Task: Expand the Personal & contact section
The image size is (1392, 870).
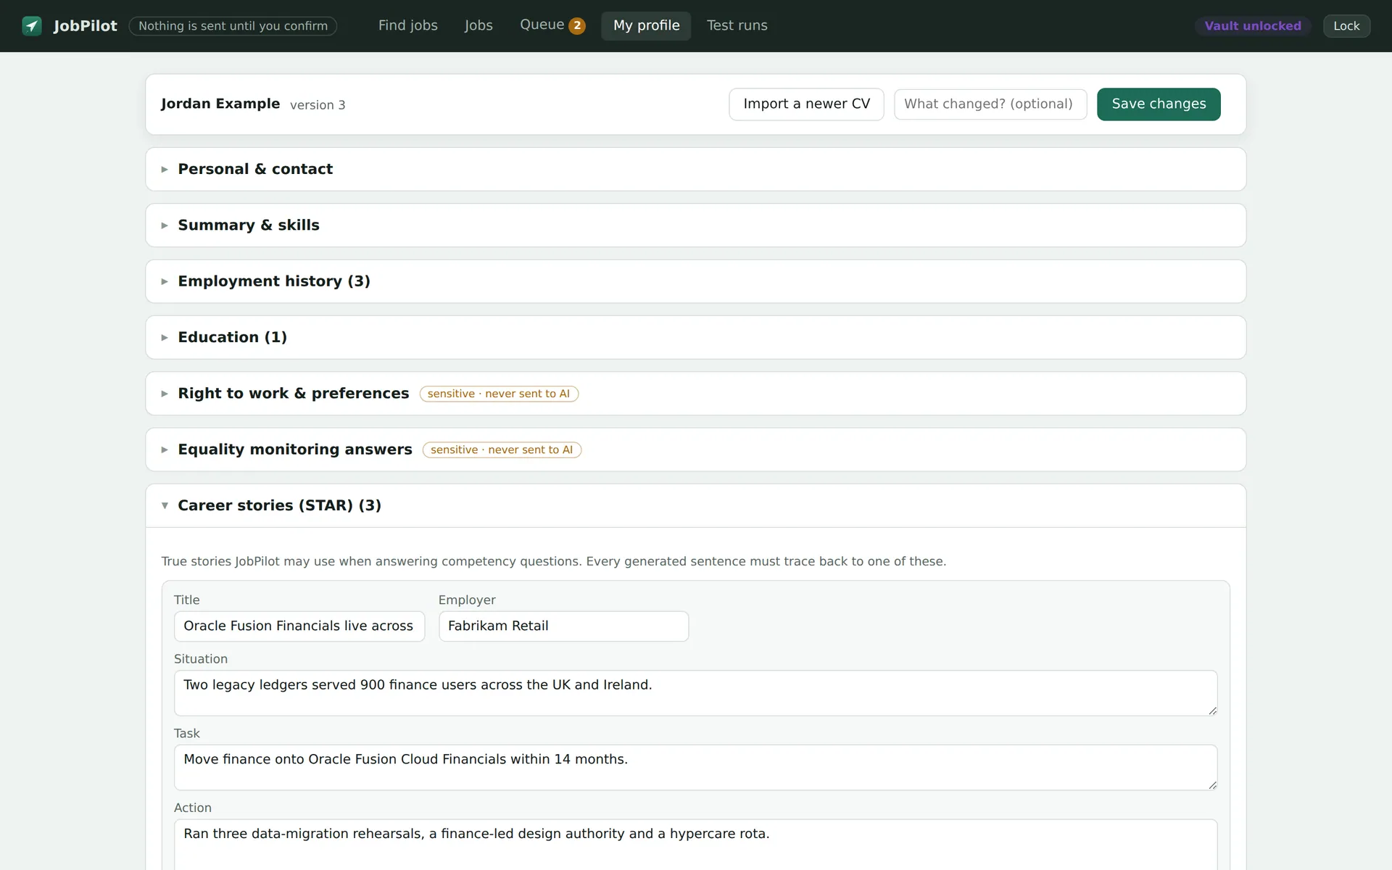Action: (695, 170)
